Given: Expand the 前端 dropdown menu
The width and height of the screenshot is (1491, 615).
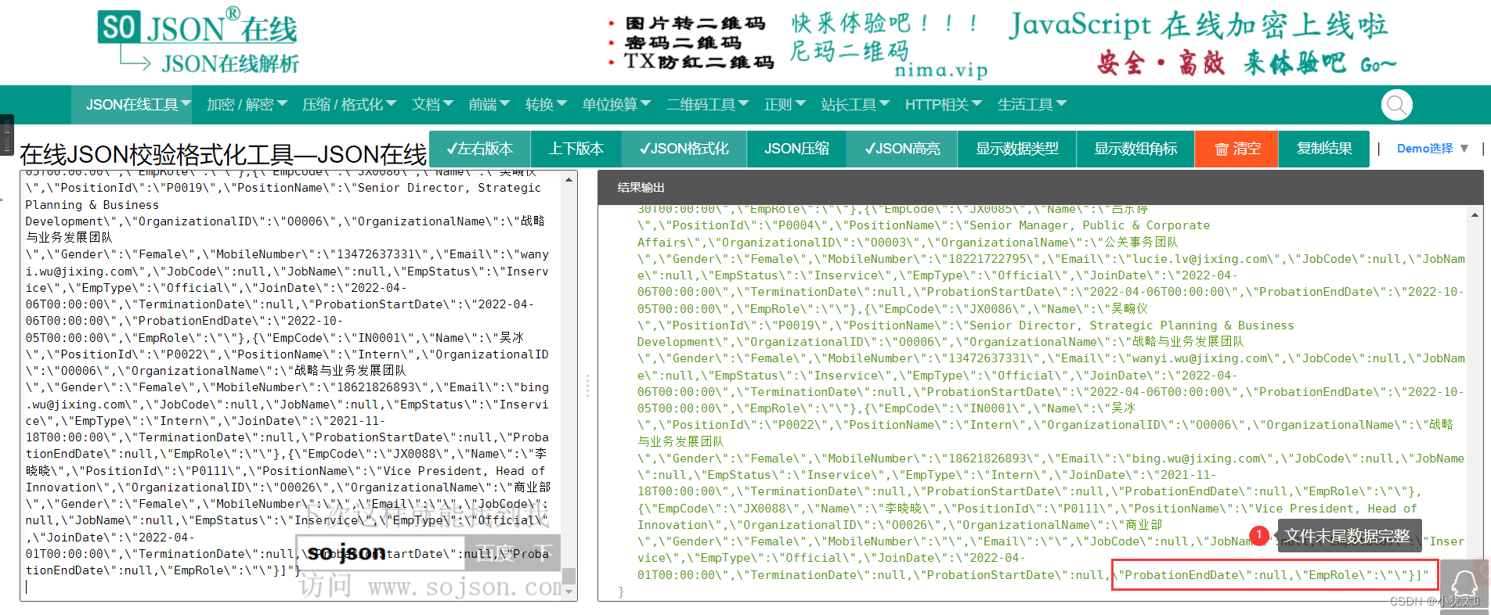Looking at the screenshot, I should [489, 105].
